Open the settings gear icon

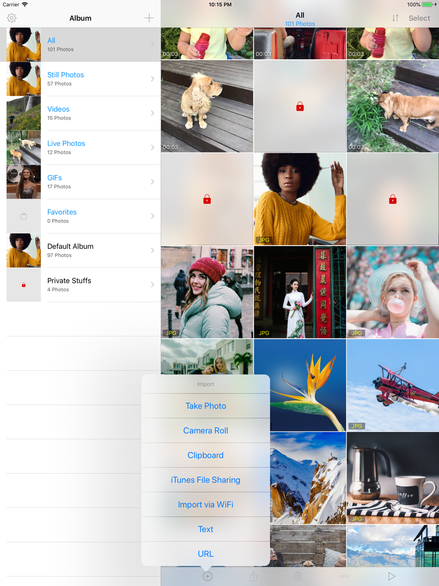tap(12, 18)
